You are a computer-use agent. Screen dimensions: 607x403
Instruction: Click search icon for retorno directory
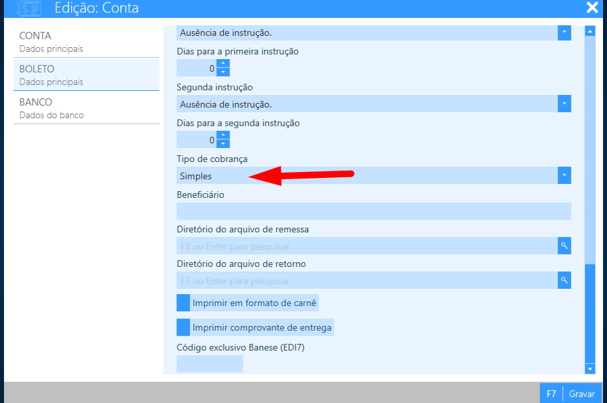(564, 280)
